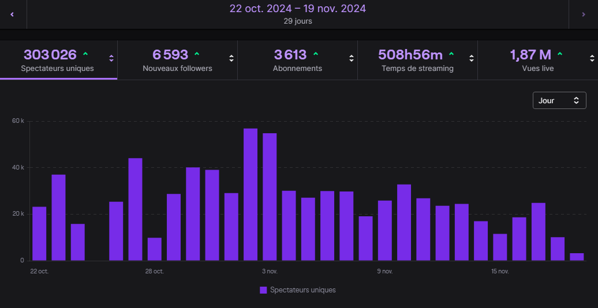Open metric selector arrows on Spectateurs uniques
Screen dimensions: 598x308
point(111,58)
